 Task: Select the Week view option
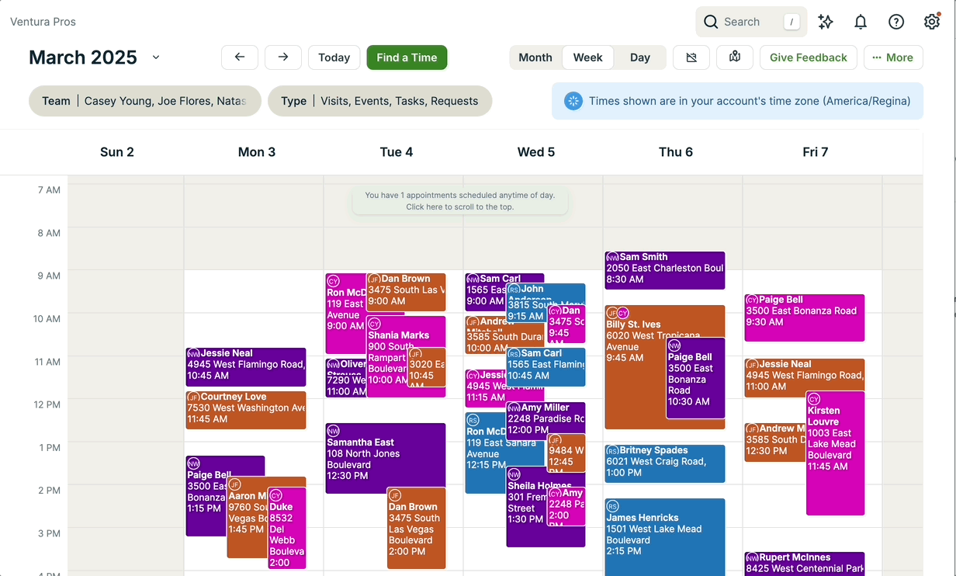click(587, 57)
